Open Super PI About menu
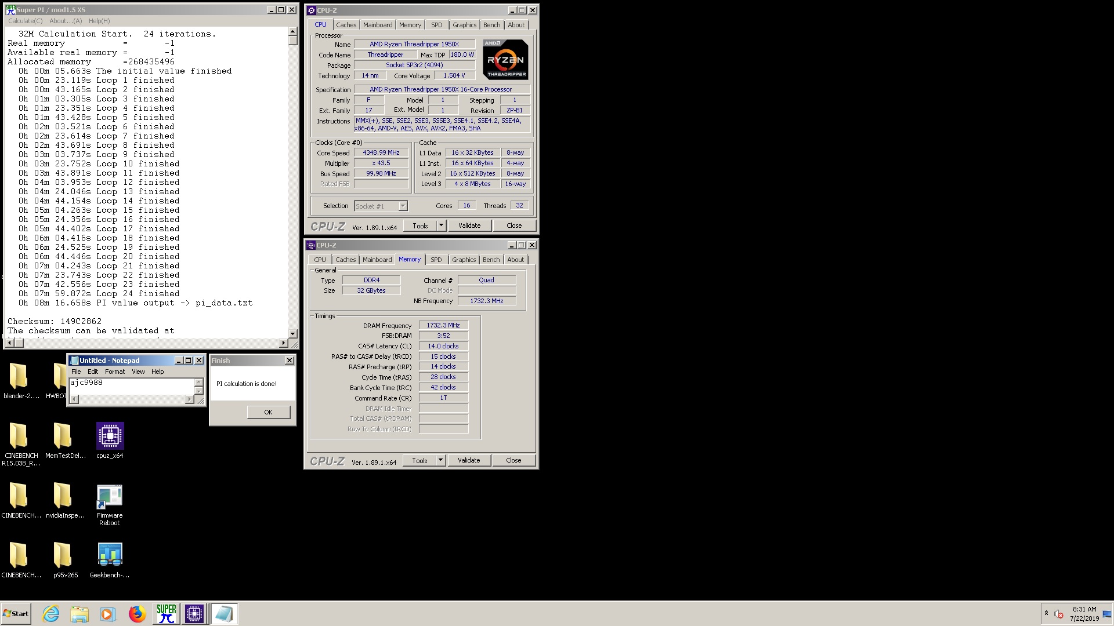Screen dimensions: 1114x626 66,21
